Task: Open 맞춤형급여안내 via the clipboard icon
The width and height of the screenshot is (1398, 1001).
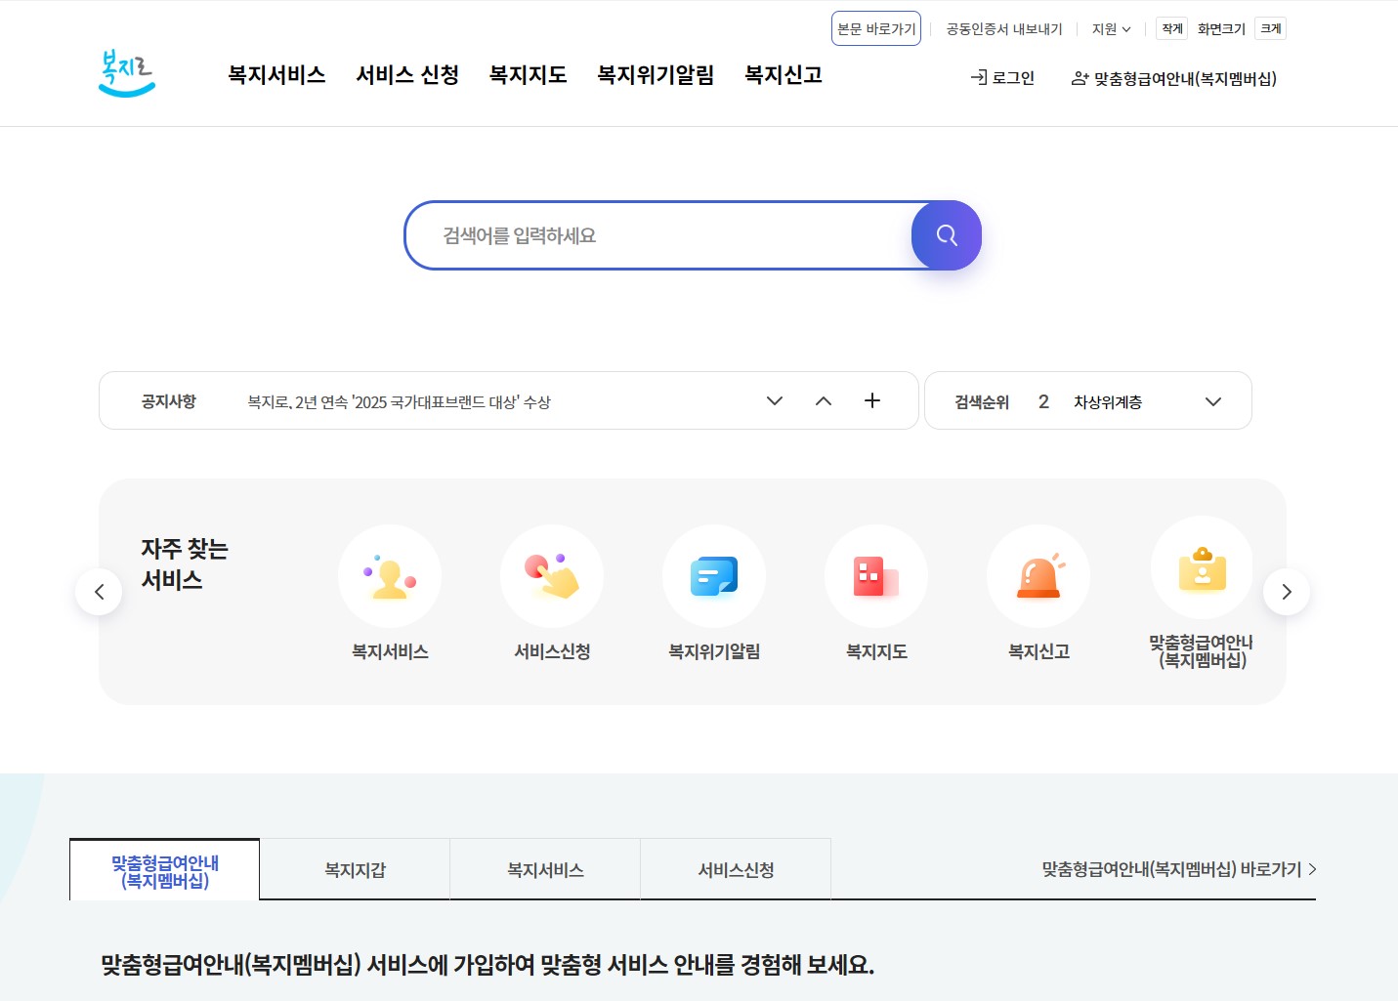Action: pyautogui.click(x=1201, y=567)
